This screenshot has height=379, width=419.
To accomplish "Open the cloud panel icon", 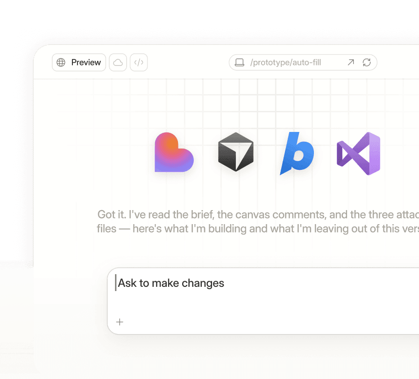I will (118, 62).
